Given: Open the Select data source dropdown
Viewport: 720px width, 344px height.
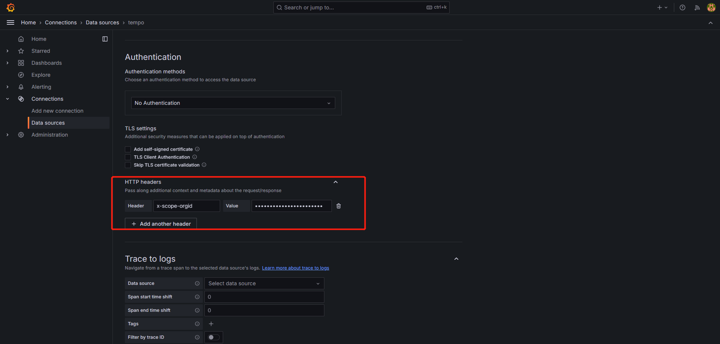Looking at the screenshot, I should pos(264,283).
